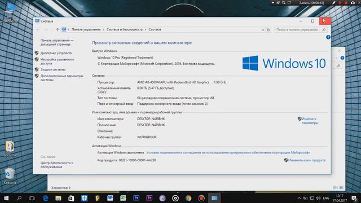Image resolution: width=361 pixels, height=203 pixels.
Task: Show hidden system tray icons
Action: click(x=299, y=198)
